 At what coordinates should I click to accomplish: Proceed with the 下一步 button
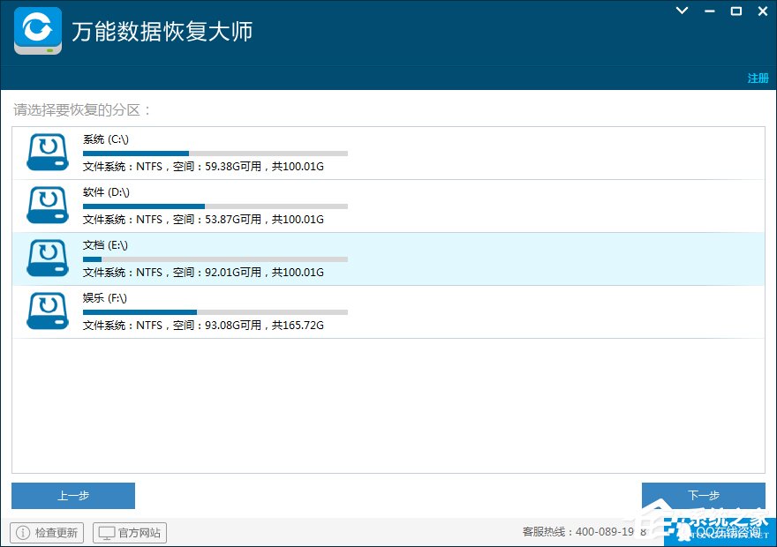703,496
